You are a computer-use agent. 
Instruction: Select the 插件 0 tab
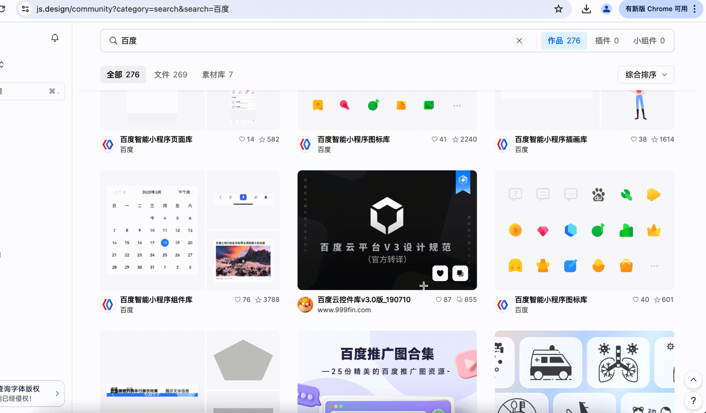tap(607, 40)
